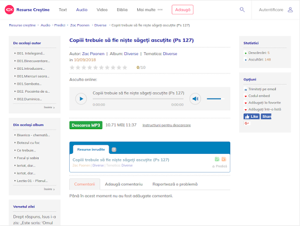This screenshot has width=300, height=226.
Task: Click Adăugați într-o listă option
Action: 265,109
